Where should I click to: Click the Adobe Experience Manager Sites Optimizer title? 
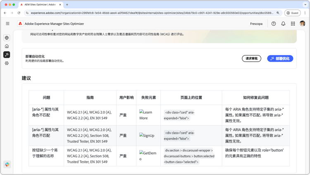pos(54,24)
